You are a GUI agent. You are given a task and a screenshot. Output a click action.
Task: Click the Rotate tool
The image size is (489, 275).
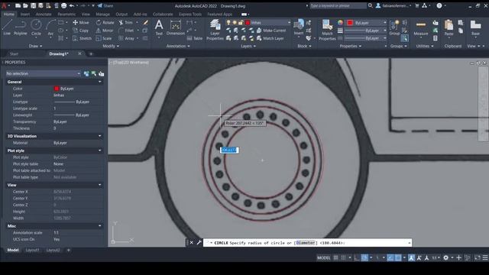(105, 22)
